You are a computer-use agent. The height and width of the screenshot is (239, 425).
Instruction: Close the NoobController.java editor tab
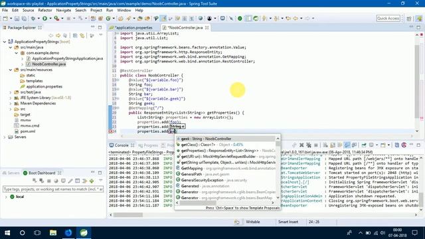(x=207, y=28)
